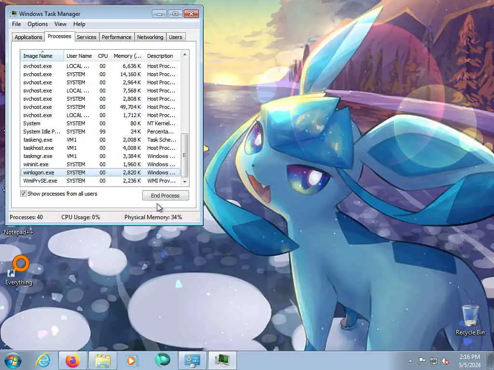Image resolution: width=494 pixels, height=370 pixels.
Task: Select the wininit.exe process row
Action: [x=100, y=164]
